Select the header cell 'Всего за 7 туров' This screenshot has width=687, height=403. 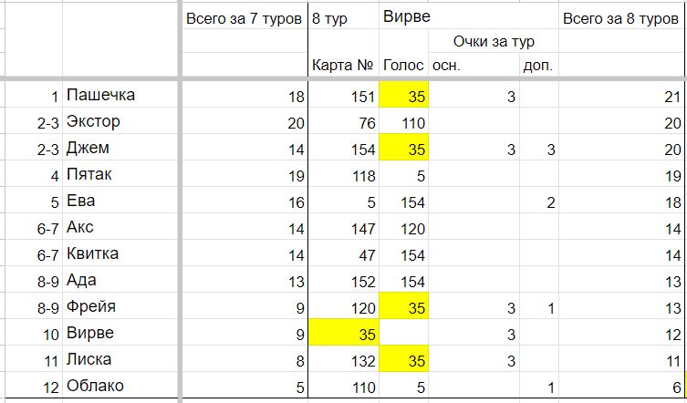244,18
